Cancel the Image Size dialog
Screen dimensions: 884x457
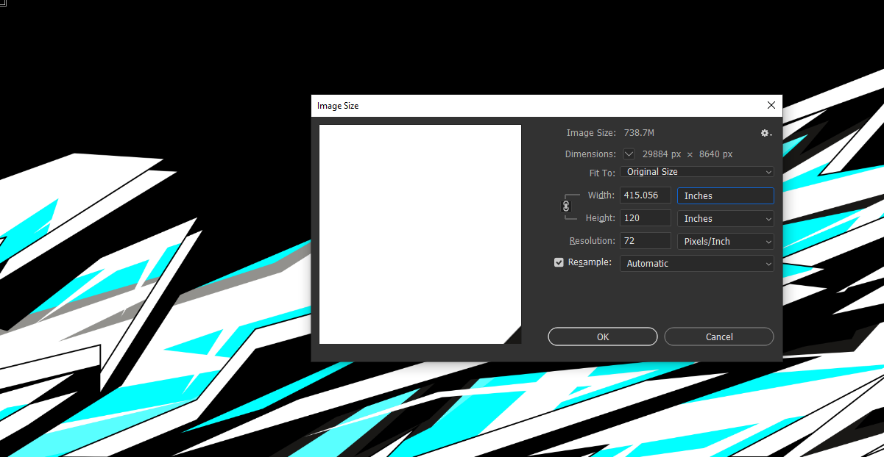point(718,337)
